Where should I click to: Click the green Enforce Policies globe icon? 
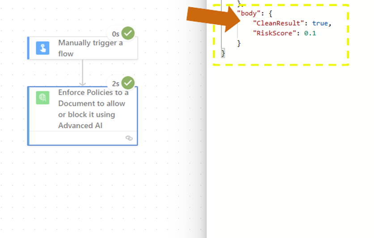[x=42, y=98]
